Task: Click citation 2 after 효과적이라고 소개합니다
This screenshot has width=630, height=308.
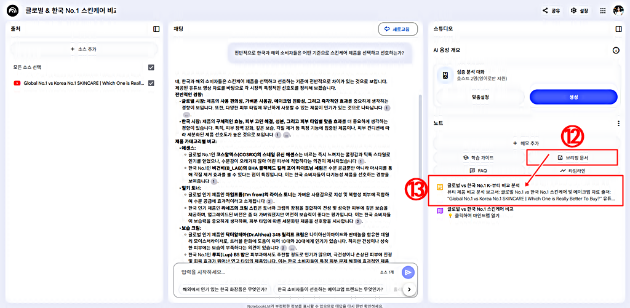Action: (x=270, y=201)
